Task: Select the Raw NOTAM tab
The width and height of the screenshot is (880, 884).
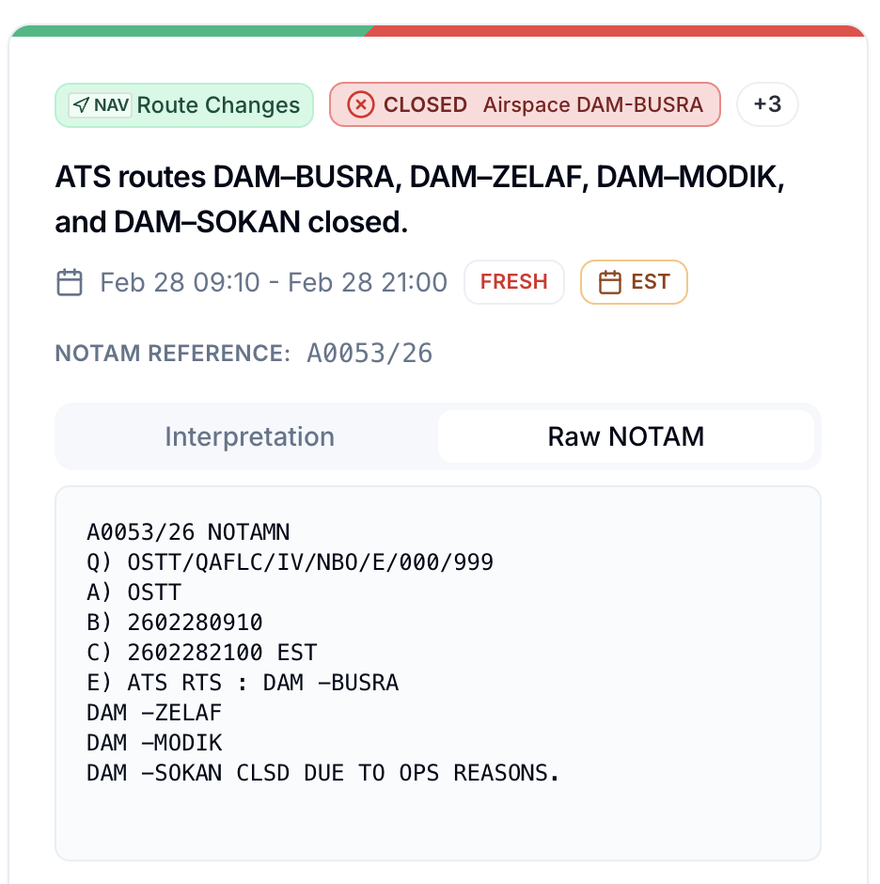Action: (625, 436)
